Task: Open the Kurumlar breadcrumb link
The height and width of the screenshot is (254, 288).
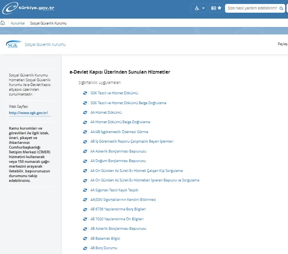Action: pyautogui.click(x=18, y=23)
